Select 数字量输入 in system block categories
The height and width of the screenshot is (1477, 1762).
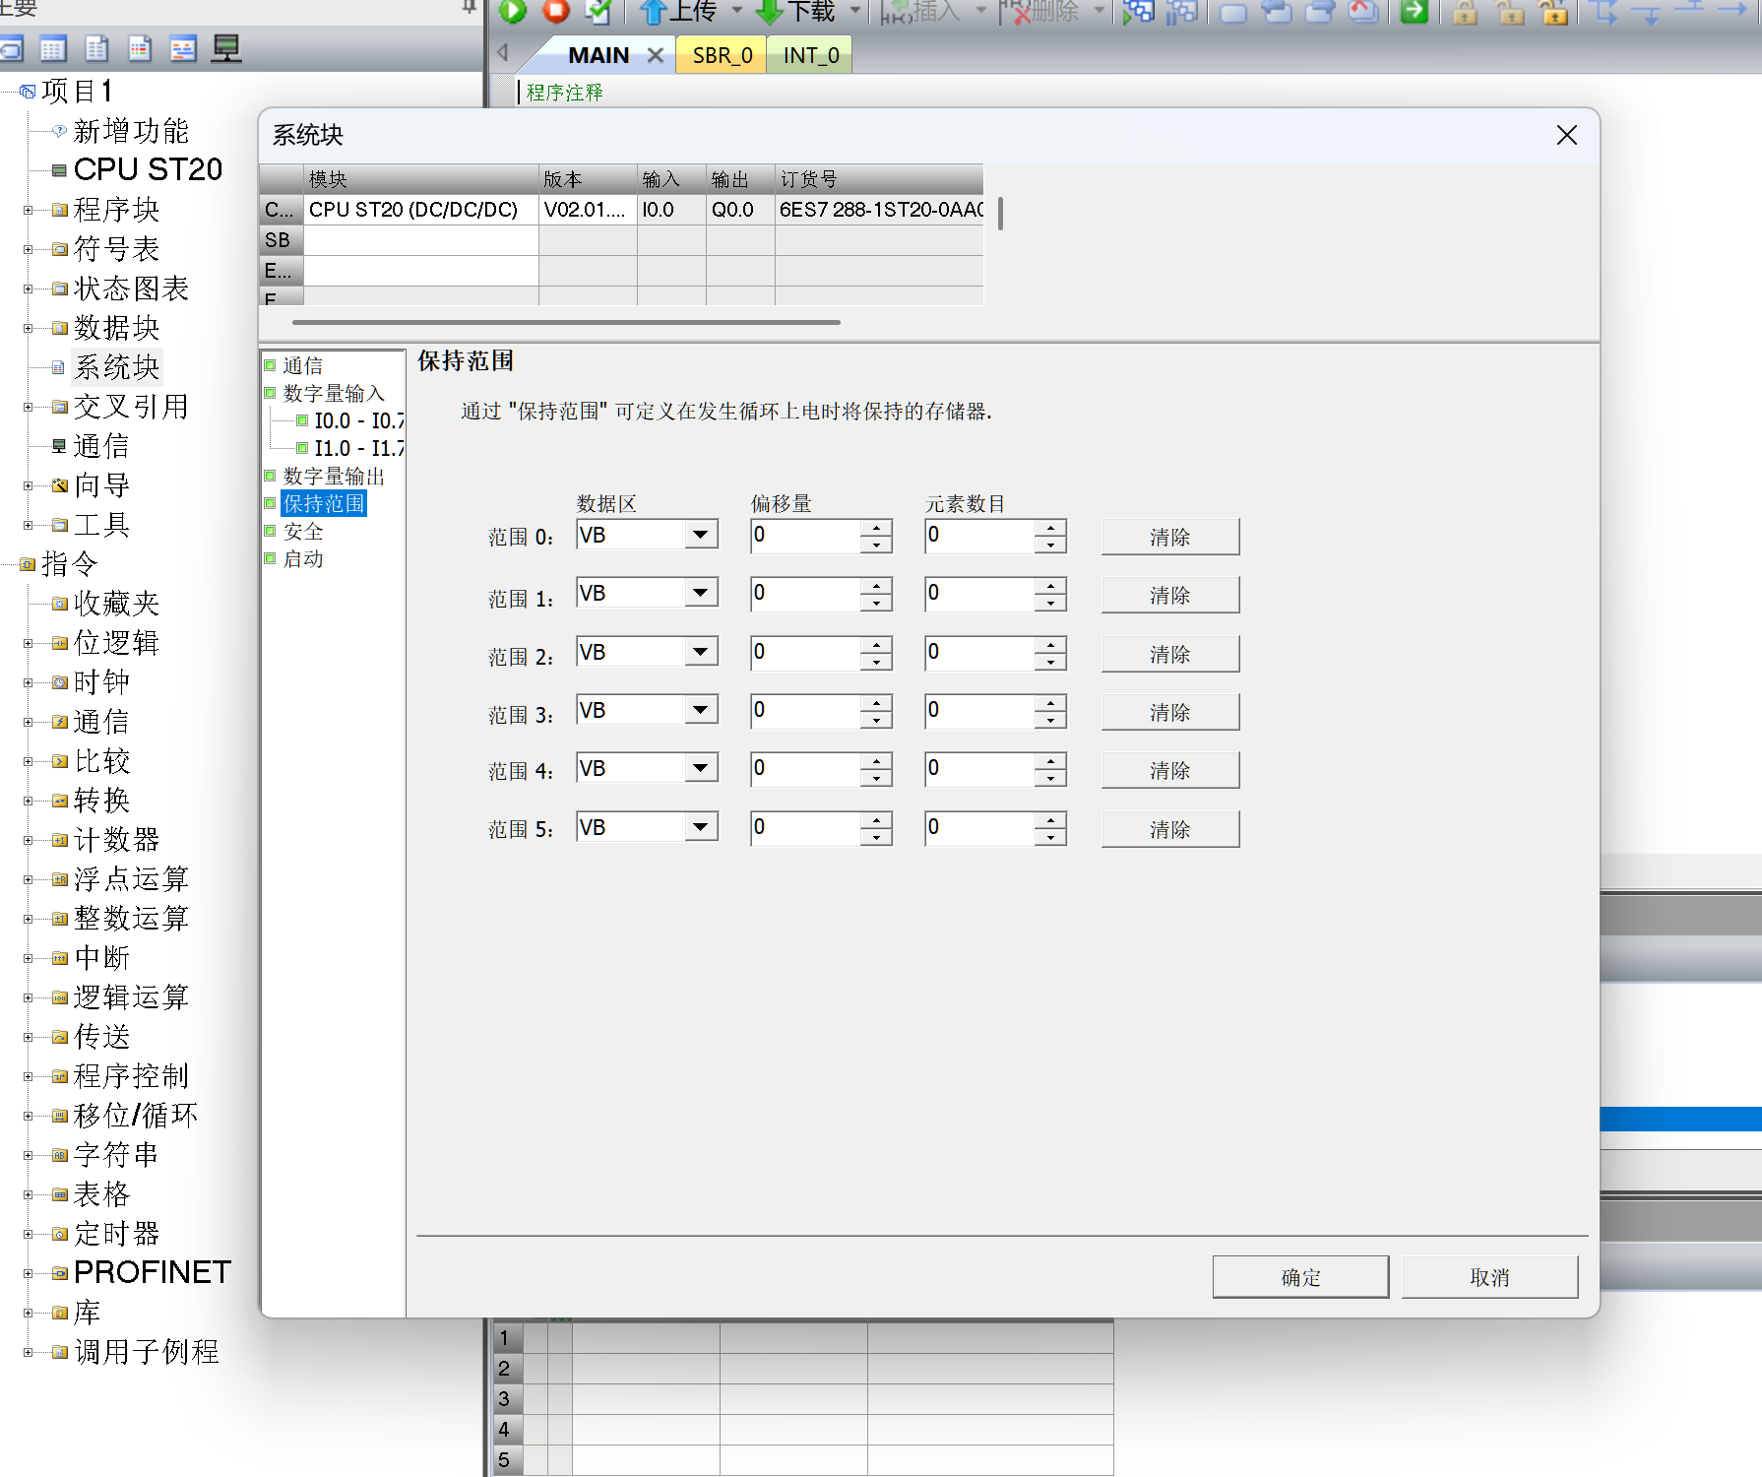click(x=334, y=394)
